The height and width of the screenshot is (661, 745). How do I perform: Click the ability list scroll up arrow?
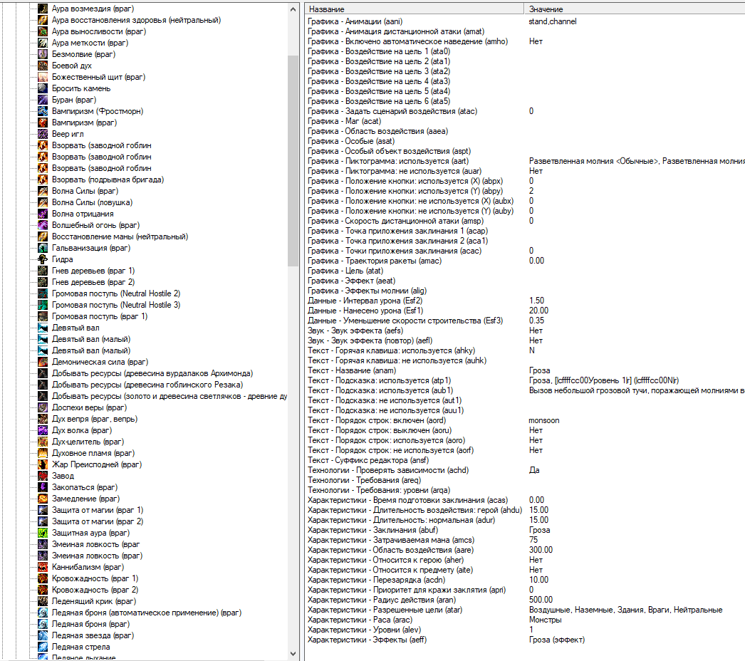tap(293, 9)
